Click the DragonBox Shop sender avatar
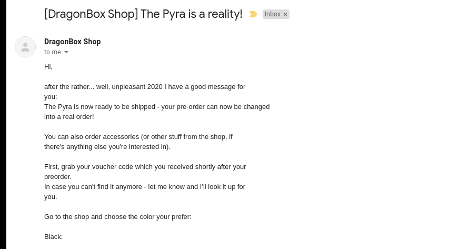Image resolution: width=459 pixels, height=249 pixels. coord(25,47)
